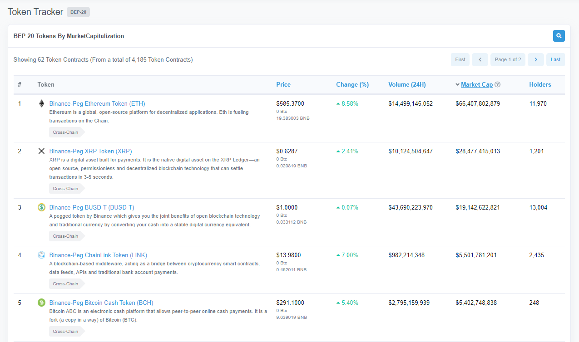Click the 19.383003 BNB price value

[x=293, y=118]
